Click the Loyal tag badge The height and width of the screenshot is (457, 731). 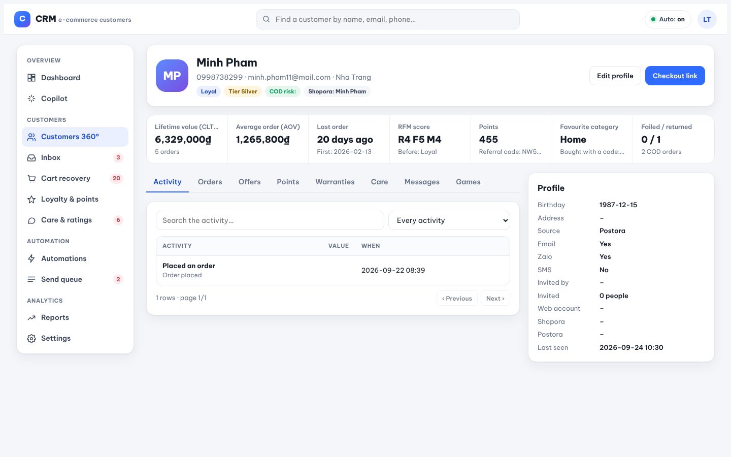click(209, 91)
